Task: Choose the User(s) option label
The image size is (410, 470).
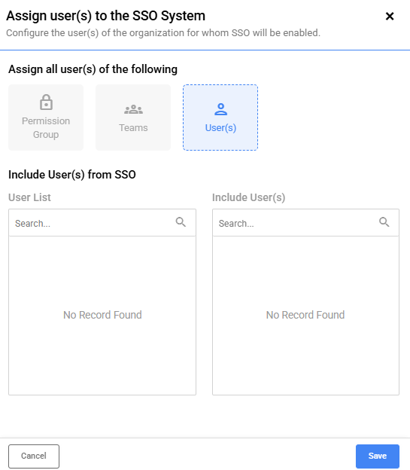Action: [220, 128]
